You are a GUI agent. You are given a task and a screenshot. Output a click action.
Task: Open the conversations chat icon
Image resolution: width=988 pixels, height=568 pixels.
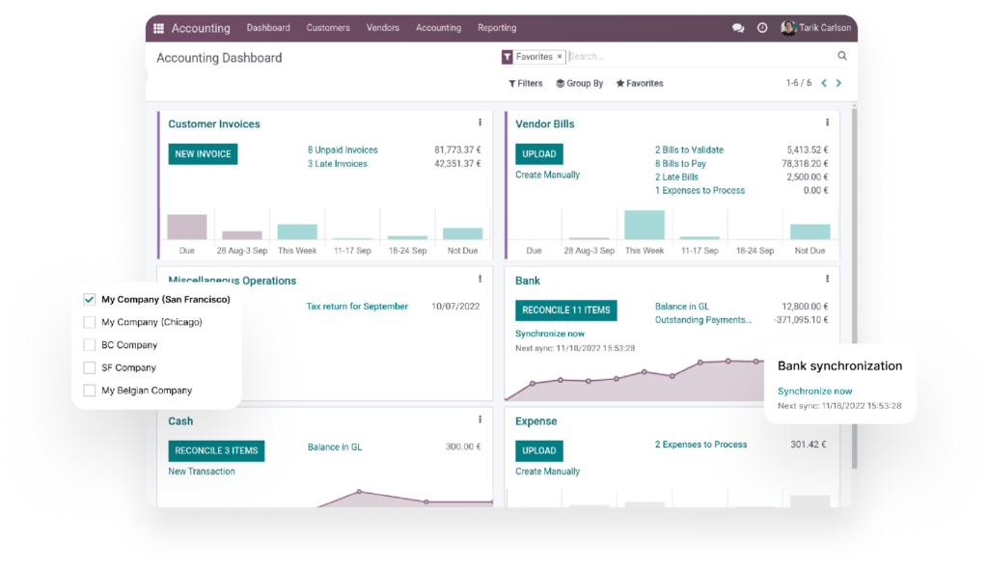point(738,28)
